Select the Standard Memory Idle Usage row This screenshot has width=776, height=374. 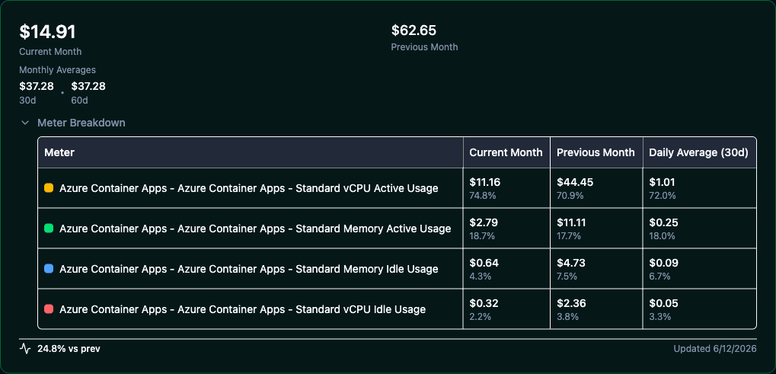pos(397,269)
